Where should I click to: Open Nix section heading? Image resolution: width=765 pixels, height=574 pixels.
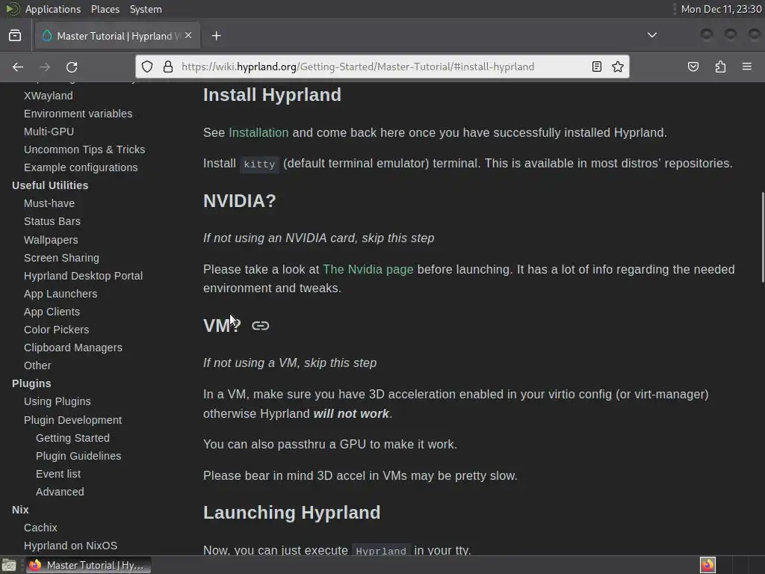click(20, 510)
